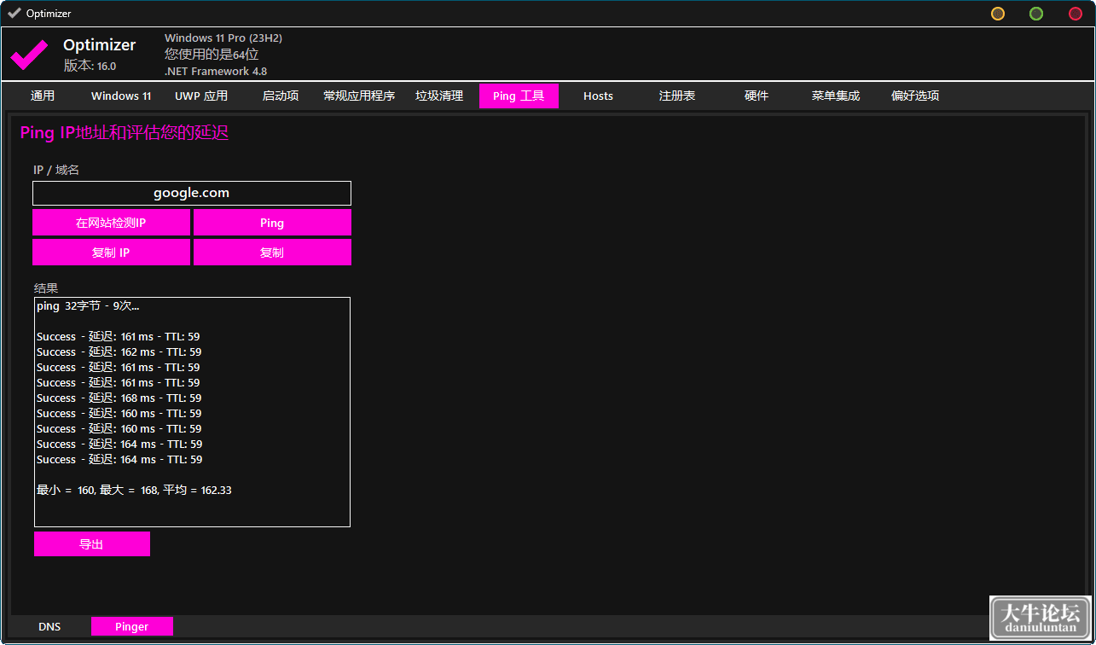
Task: Click the 结果 label
Action: coord(46,288)
